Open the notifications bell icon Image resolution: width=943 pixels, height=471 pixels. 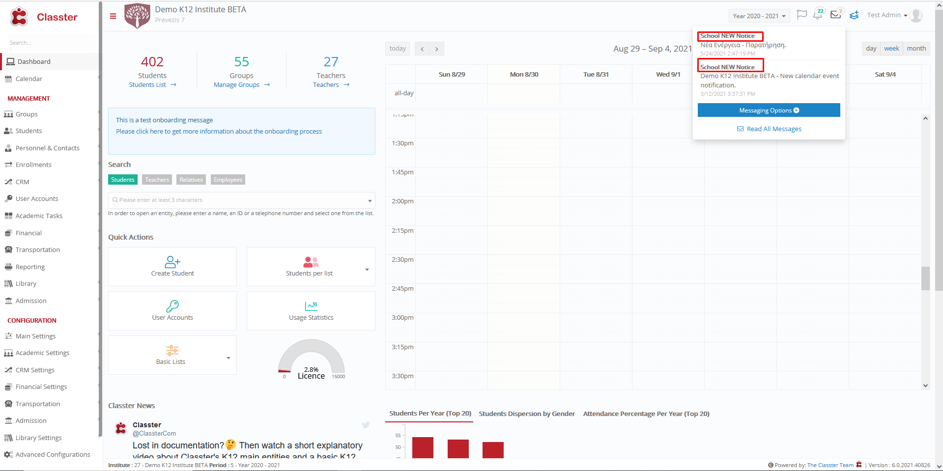tap(818, 15)
